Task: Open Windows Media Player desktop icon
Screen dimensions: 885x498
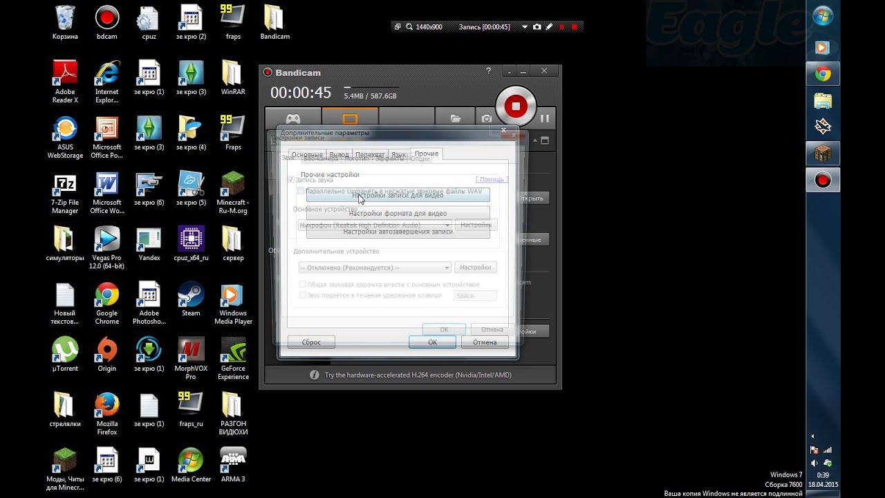Action: 233,303
